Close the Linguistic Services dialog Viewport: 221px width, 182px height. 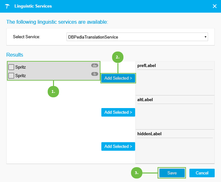(x=214, y=6)
